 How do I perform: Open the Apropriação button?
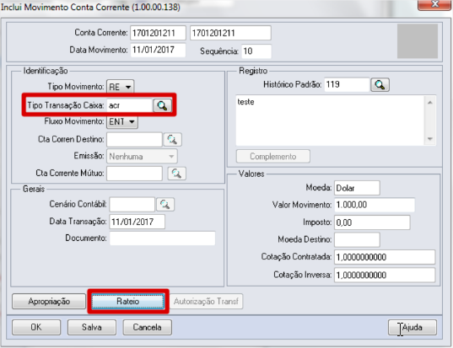point(49,302)
